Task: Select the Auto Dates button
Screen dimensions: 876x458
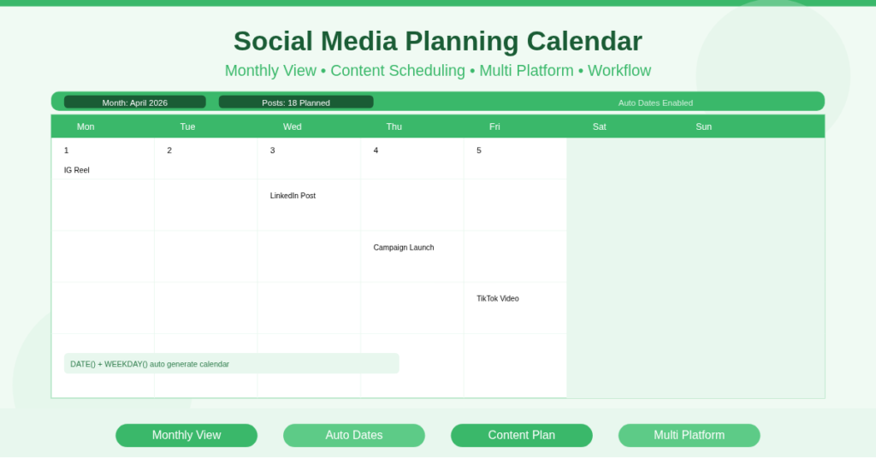Action: point(354,435)
